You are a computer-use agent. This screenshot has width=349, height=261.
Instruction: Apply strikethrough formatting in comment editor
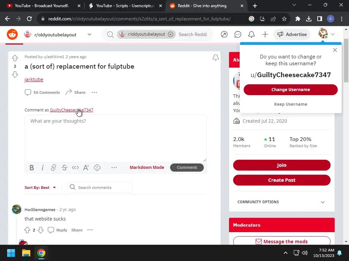pos(64,168)
